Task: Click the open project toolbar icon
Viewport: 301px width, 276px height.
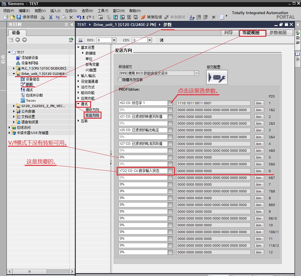Action: point(12,17)
